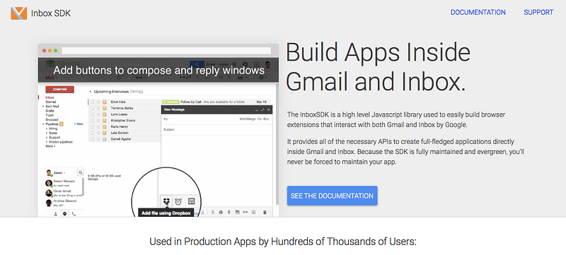Click the Google Drive icon in compose toolbar
566x255 pixels.
(221, 213)
